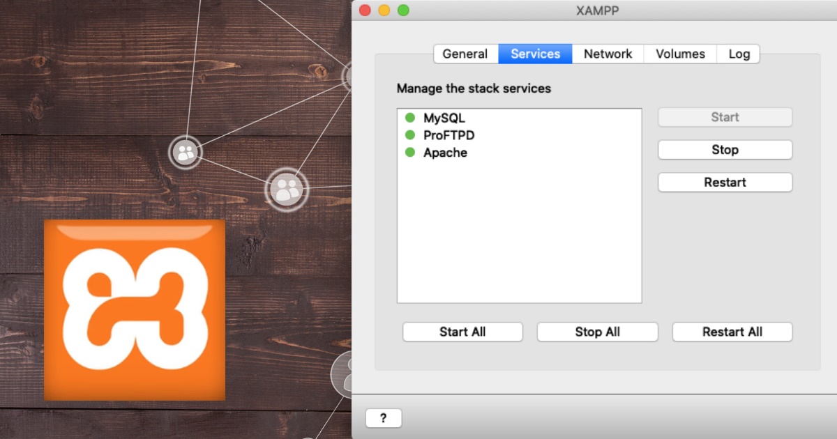Click the Start All button
Viewport: 837px width, 439px height.
(462, 332)
